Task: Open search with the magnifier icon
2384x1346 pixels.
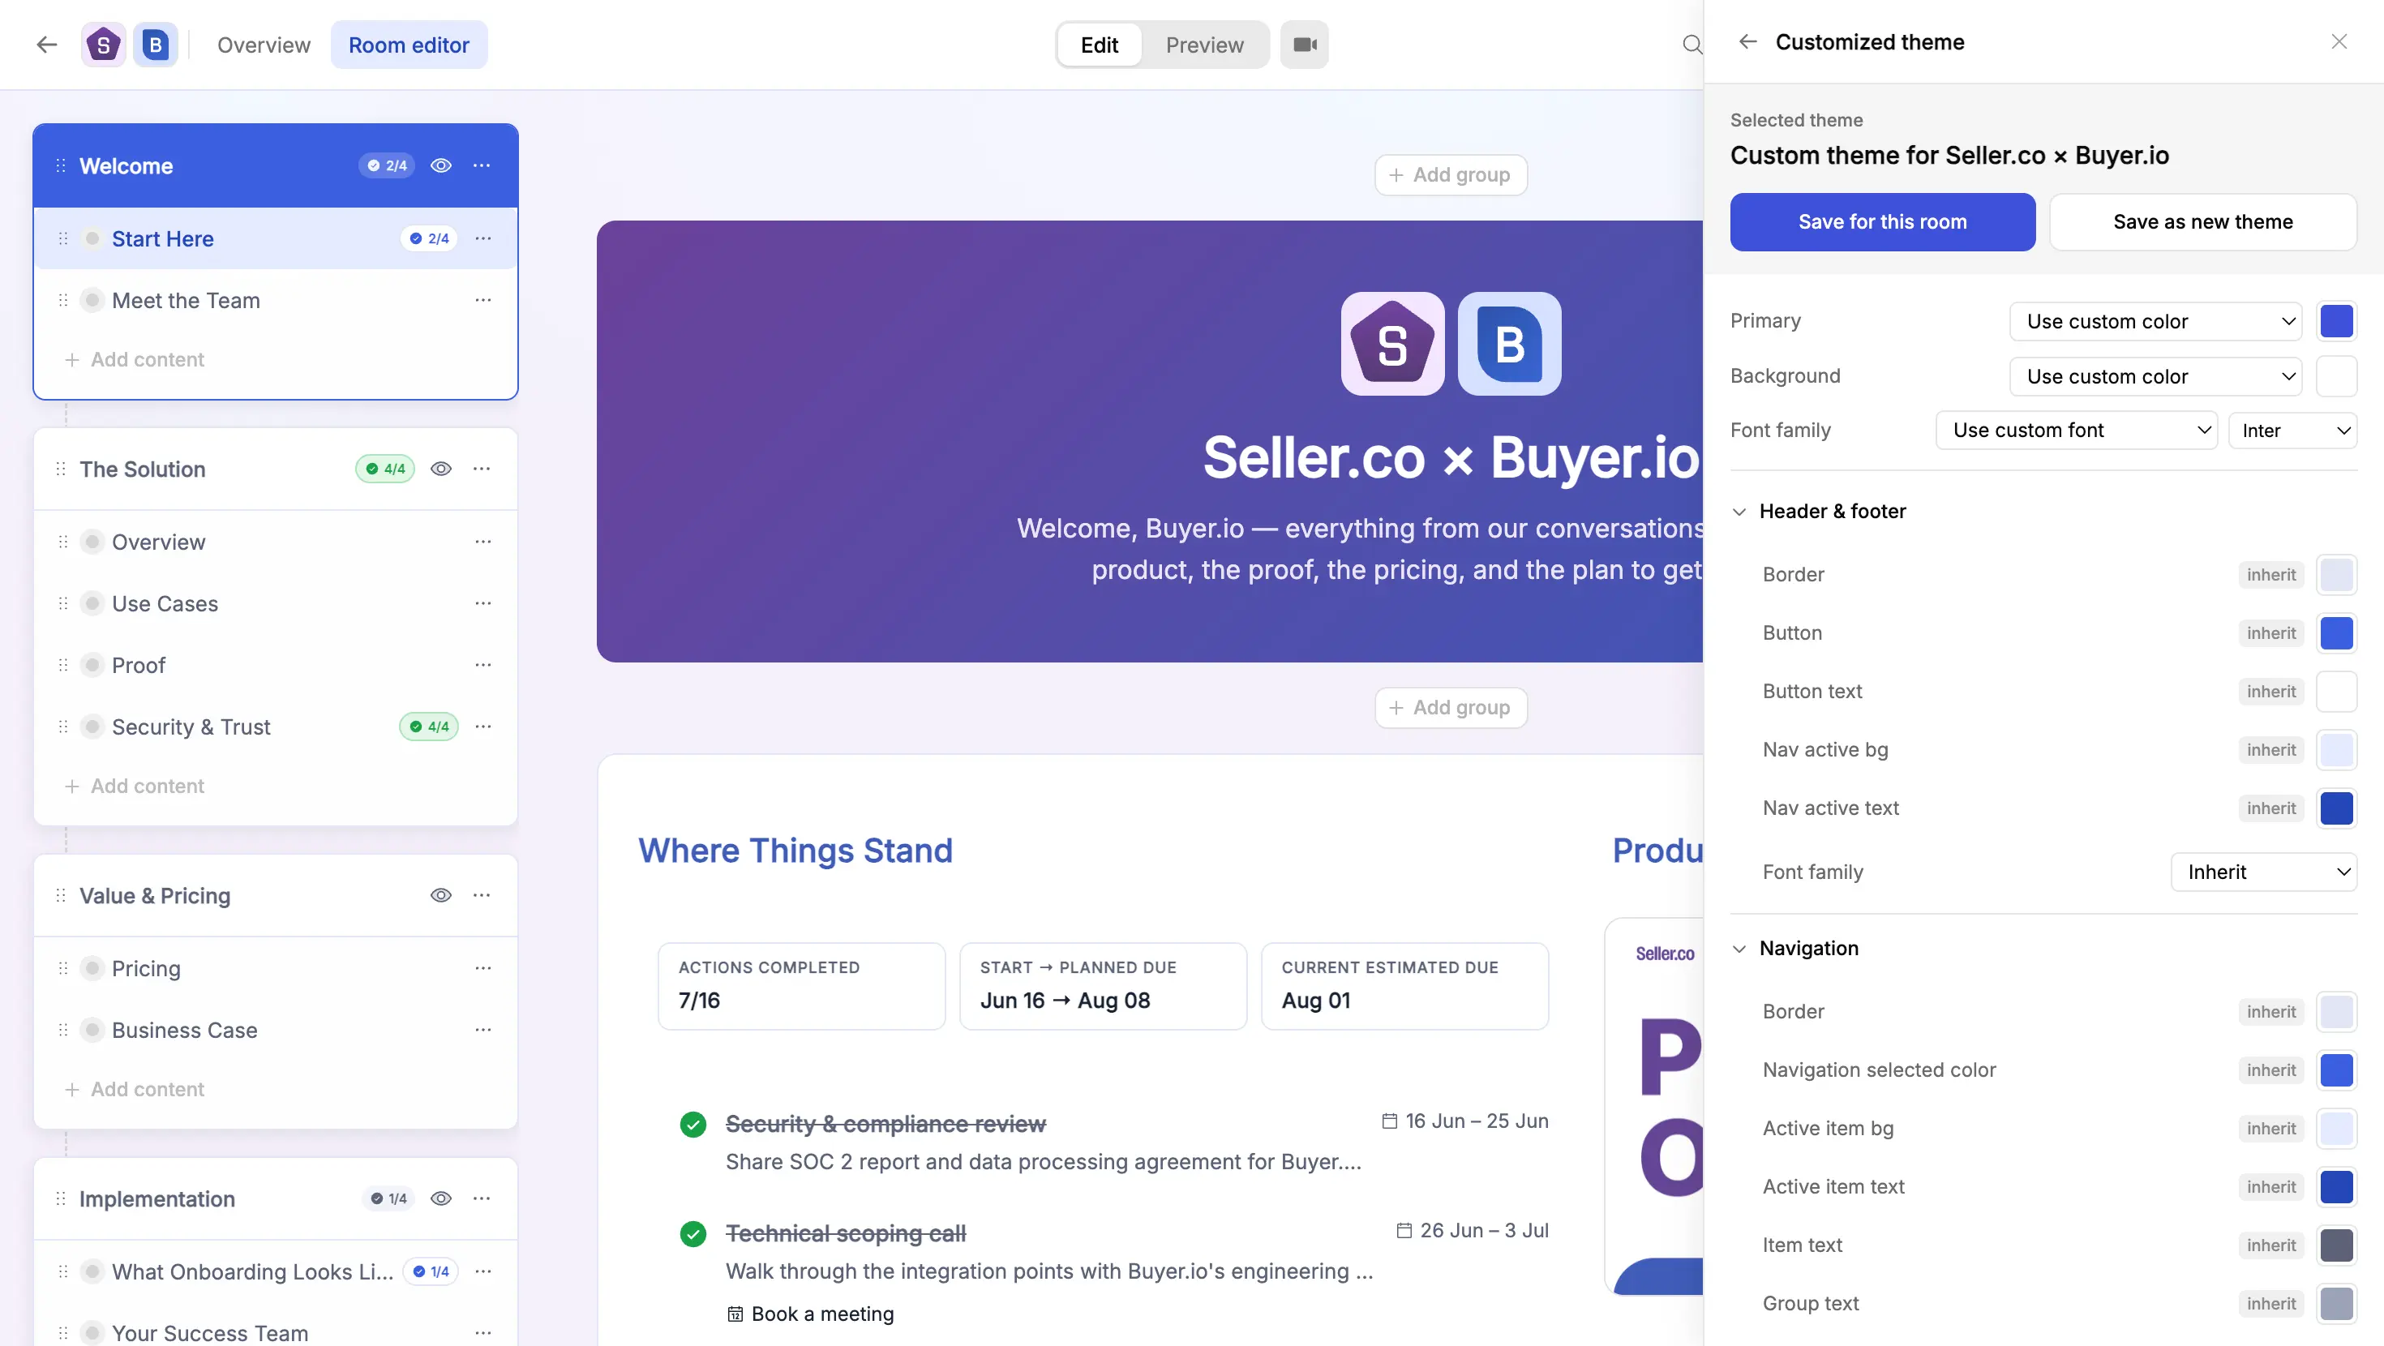Action: coord(1692,45)
